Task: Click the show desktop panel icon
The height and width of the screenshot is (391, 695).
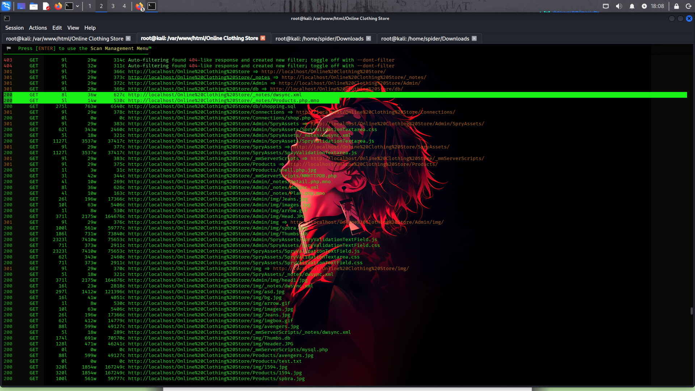Action: 21,6
